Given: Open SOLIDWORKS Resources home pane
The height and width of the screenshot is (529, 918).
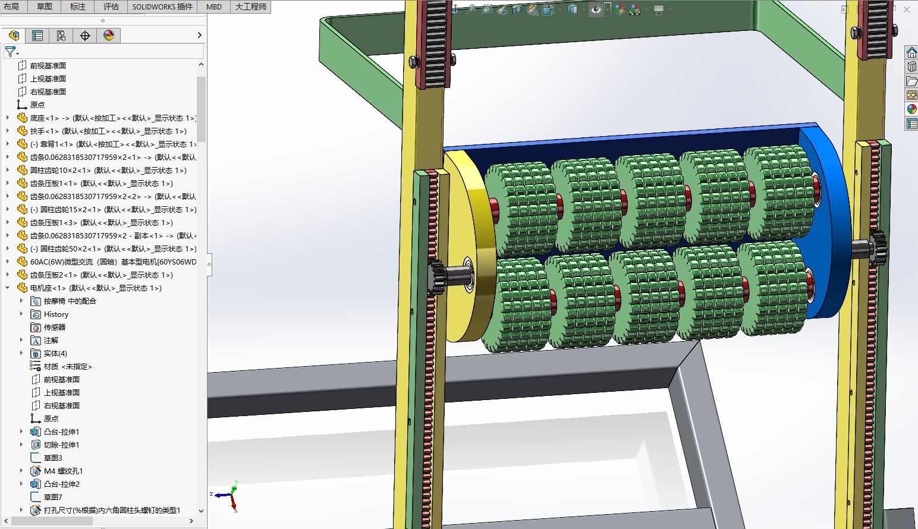Looking at the screenshot, I should click(911, 52).
